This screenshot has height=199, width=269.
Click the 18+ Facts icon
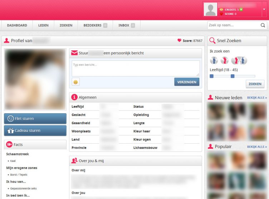click(x=9, y=145)
